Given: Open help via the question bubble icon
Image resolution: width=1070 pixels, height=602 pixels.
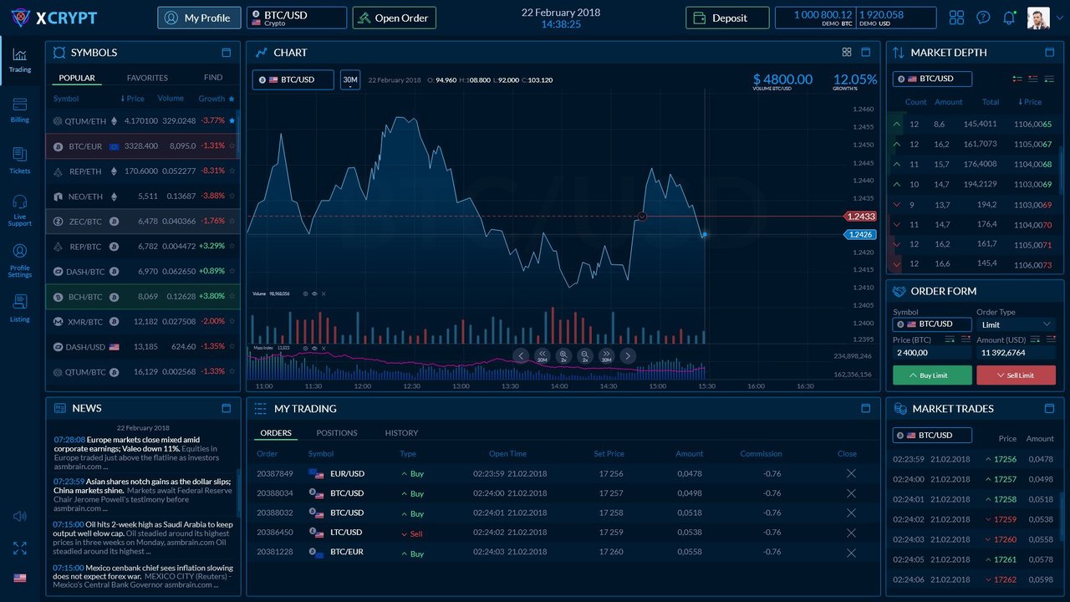Looking at the screenshot, I should (983, 18).
